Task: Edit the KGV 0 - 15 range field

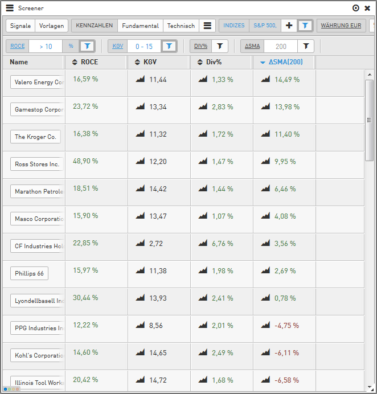Action: click(x=144, y=46)
